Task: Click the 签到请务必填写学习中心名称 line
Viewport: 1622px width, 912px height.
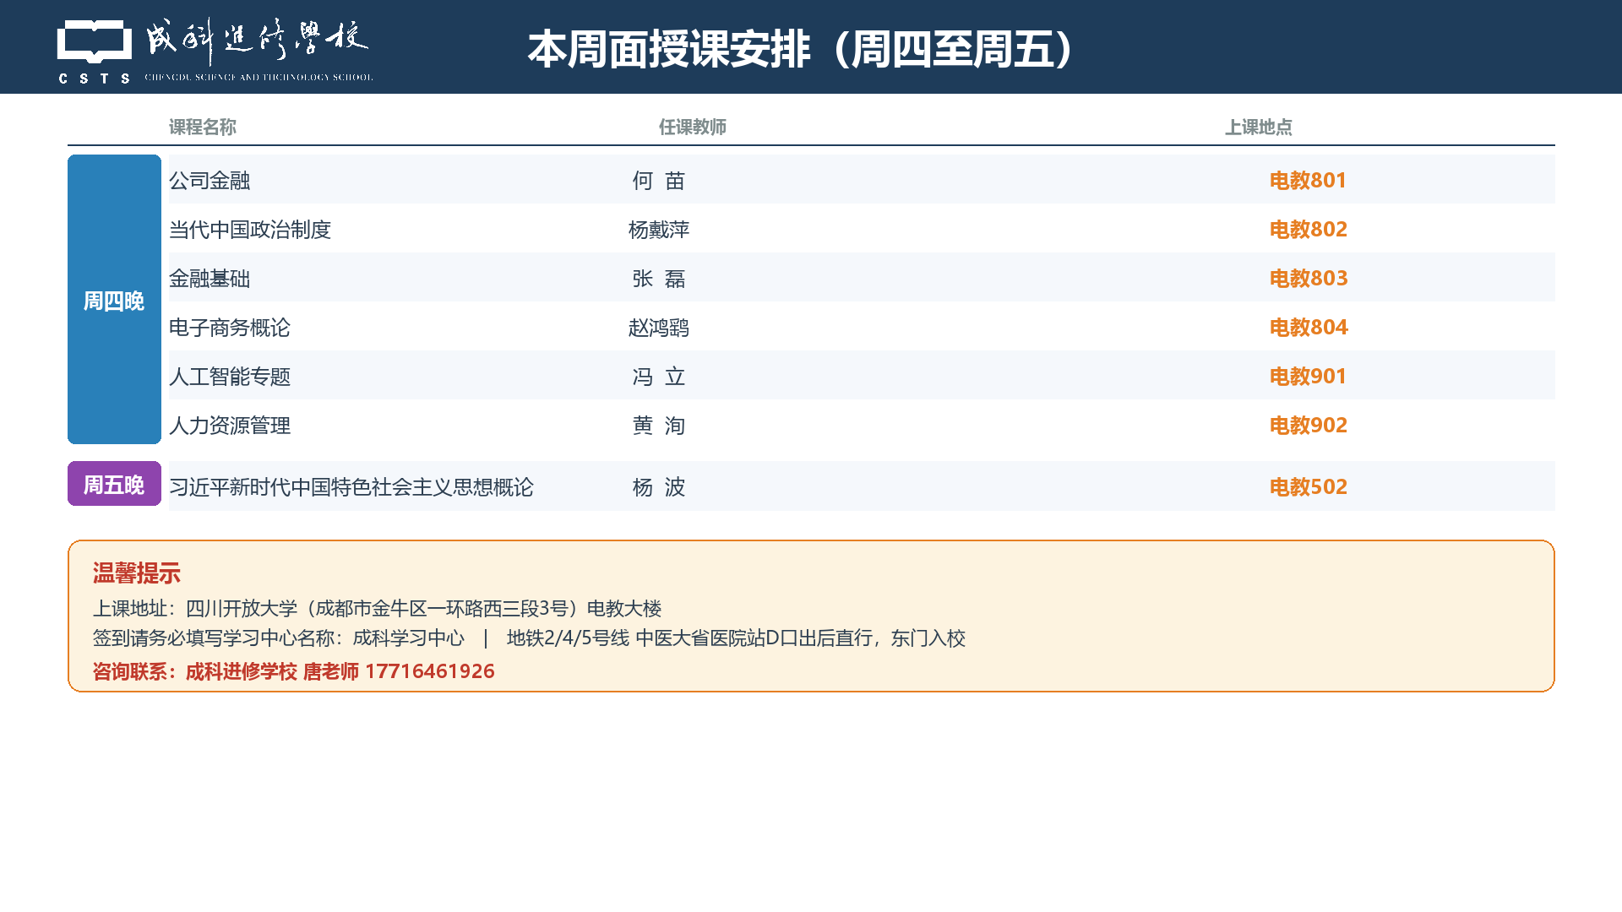Action: coord(279,638)
